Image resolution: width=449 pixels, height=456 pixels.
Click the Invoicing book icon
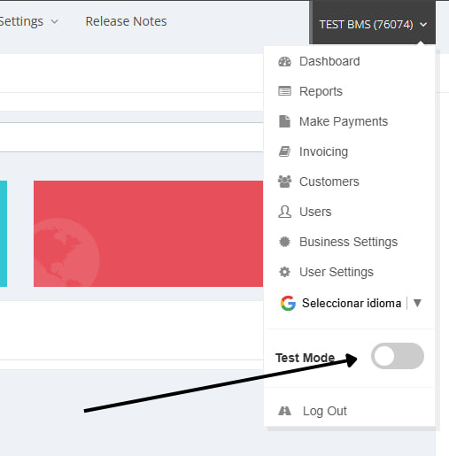pos(284,151)
